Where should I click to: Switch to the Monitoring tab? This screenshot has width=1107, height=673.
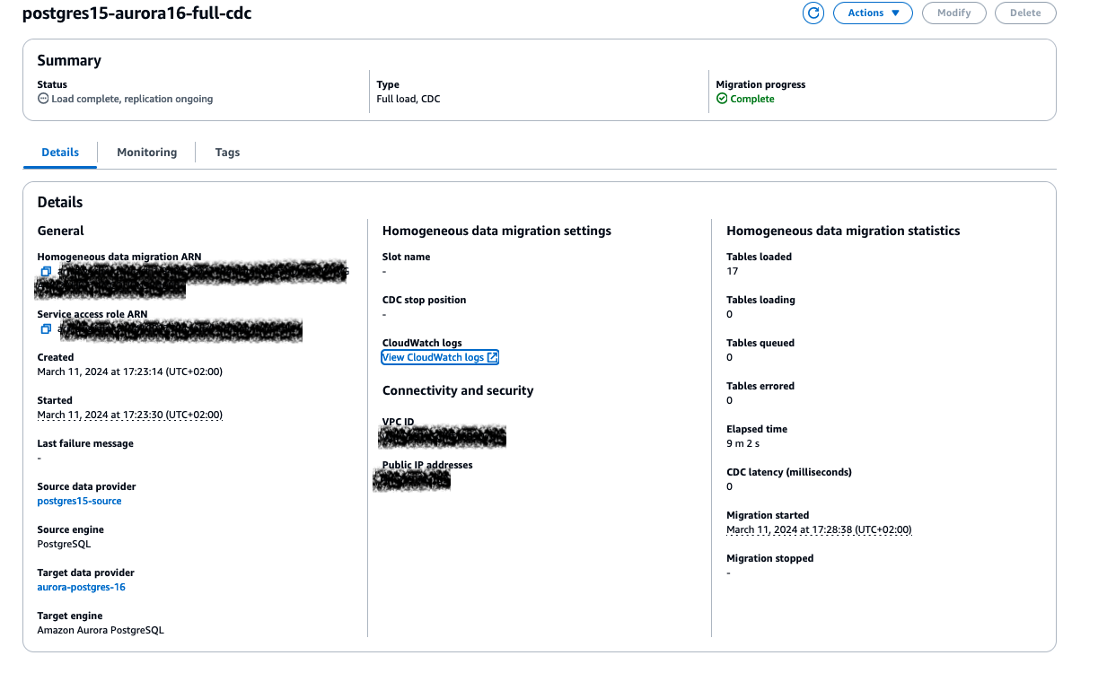tap(147, 153)
